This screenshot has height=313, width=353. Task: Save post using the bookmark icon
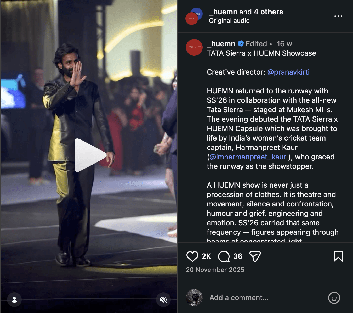pos(338,256)
